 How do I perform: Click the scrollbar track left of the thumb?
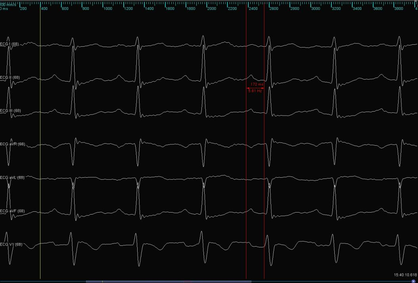pos(44,281)
